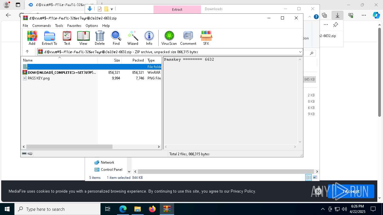This screenshot has width=383, height=215.
Task: Collapse the Explorer ribbon chevron
Action: 310,17
